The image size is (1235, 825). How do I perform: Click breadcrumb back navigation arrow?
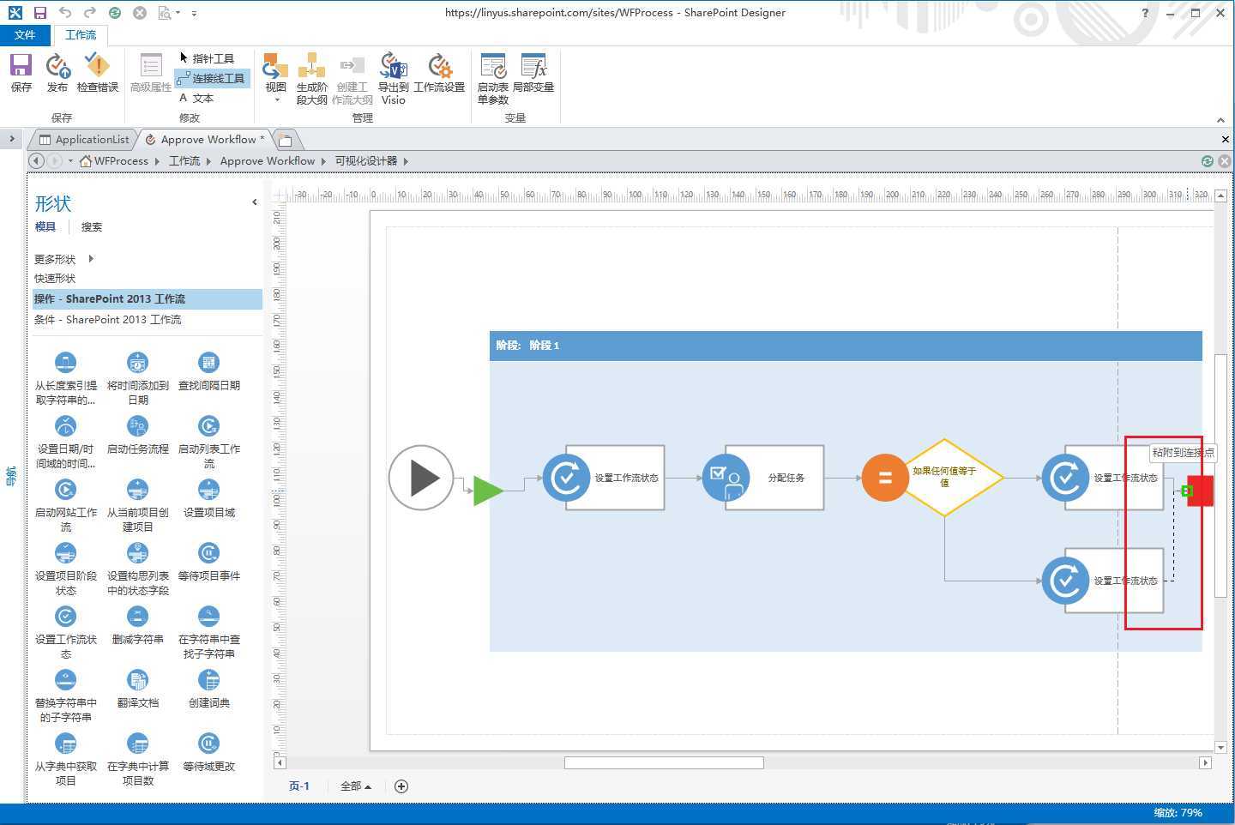37,161
